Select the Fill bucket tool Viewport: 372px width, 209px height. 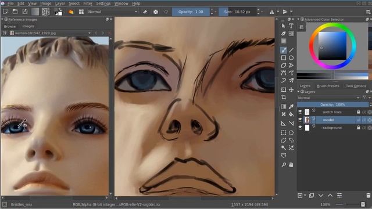[291, 114]
